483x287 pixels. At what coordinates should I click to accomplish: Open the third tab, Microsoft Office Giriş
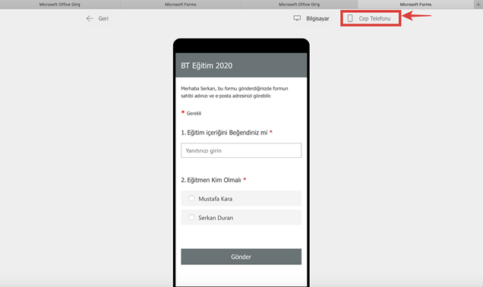(299, 5)
